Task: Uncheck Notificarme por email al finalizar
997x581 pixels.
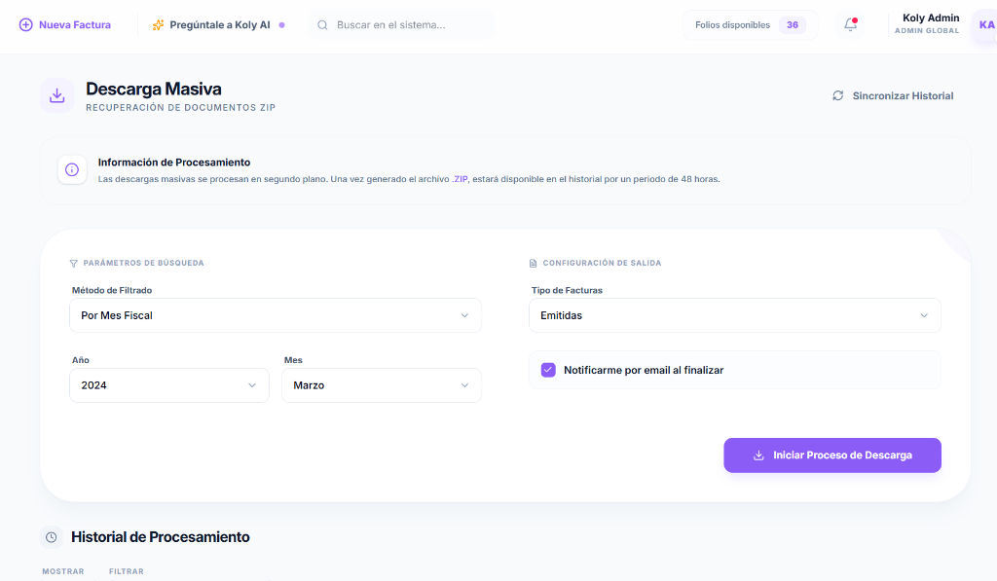Action: coord(548,370)
